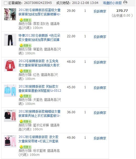
Task: Click 投訴賣家 for the 36.00 bow set
Action: (x=100, y=113)
